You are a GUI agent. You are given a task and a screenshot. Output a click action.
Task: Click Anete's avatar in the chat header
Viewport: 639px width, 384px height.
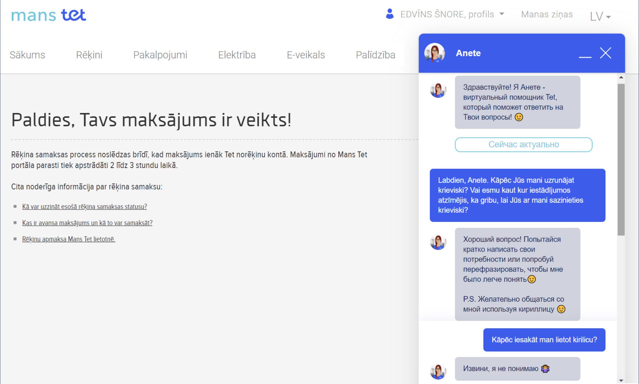(434, 53)
